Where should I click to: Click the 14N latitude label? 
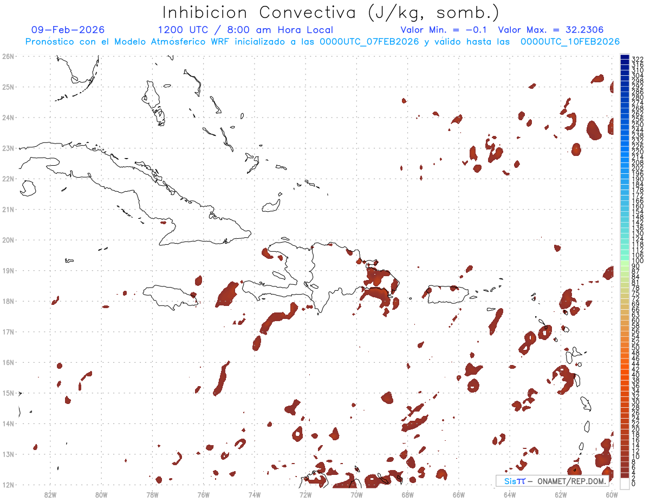tap(8, 423)
